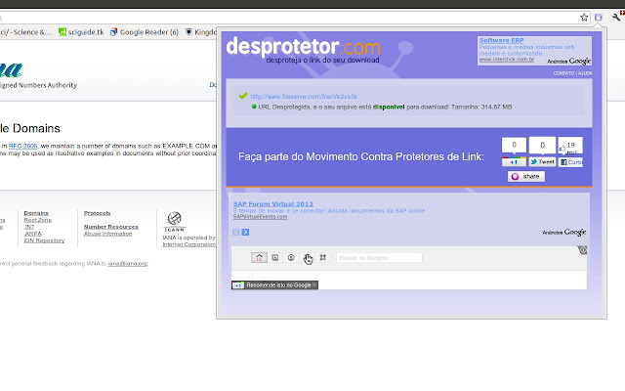This screenshot has height=391, width=625.
Task: Open the Root Zone footer link
Action: (x=37, y=220)
